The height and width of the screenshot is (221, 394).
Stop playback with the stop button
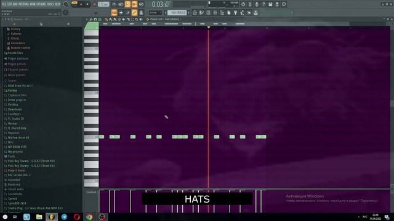87,4
